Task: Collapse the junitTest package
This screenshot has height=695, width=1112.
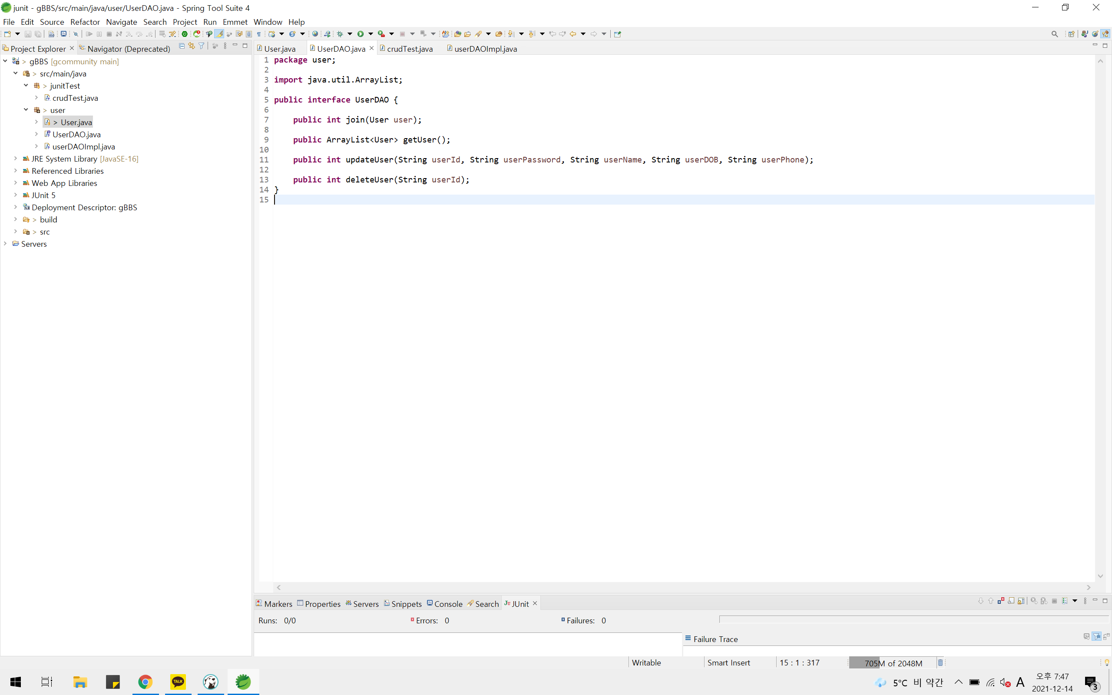Action: click(26, 86)
